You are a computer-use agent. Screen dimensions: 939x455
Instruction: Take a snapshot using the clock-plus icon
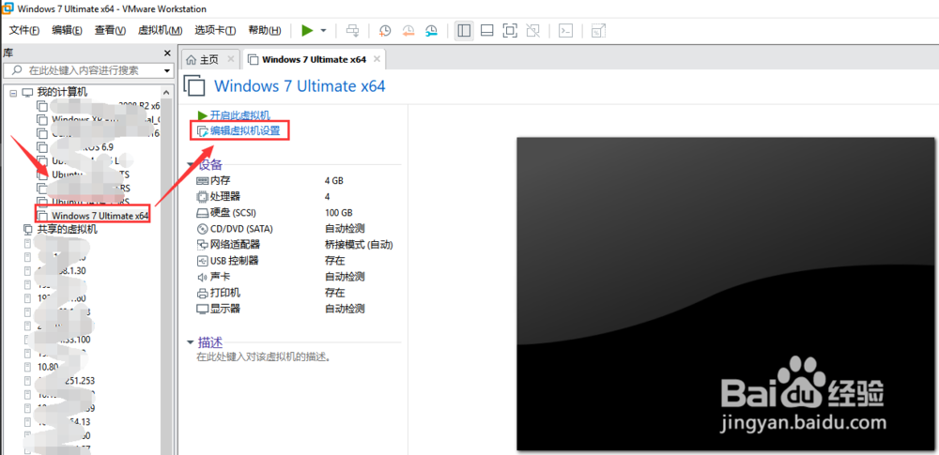pos(385,31)
